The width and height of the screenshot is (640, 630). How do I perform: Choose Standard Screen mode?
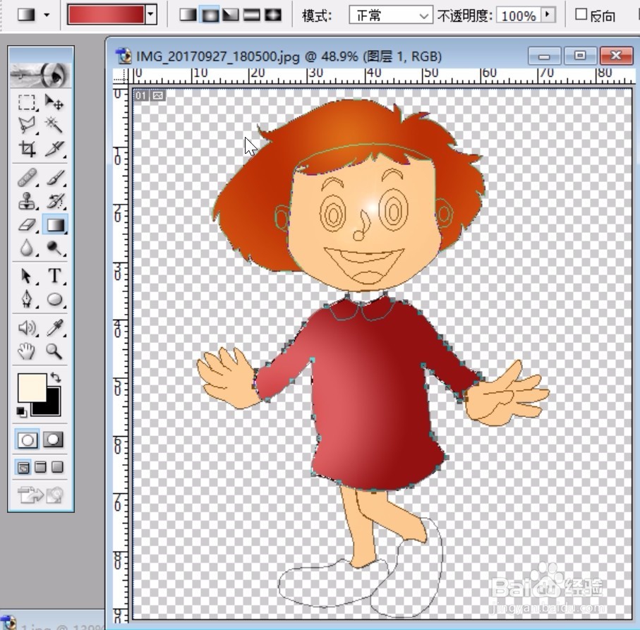click(24, 467)
